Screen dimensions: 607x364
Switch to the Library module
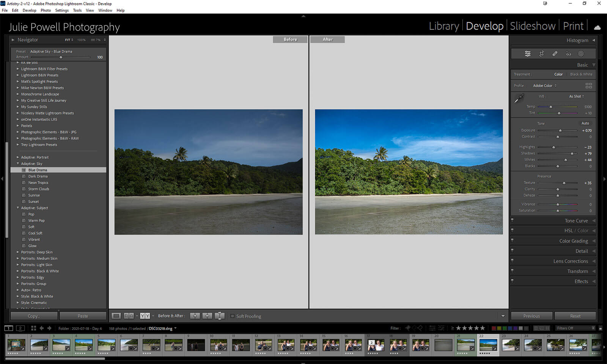click(x=443, y=26)
